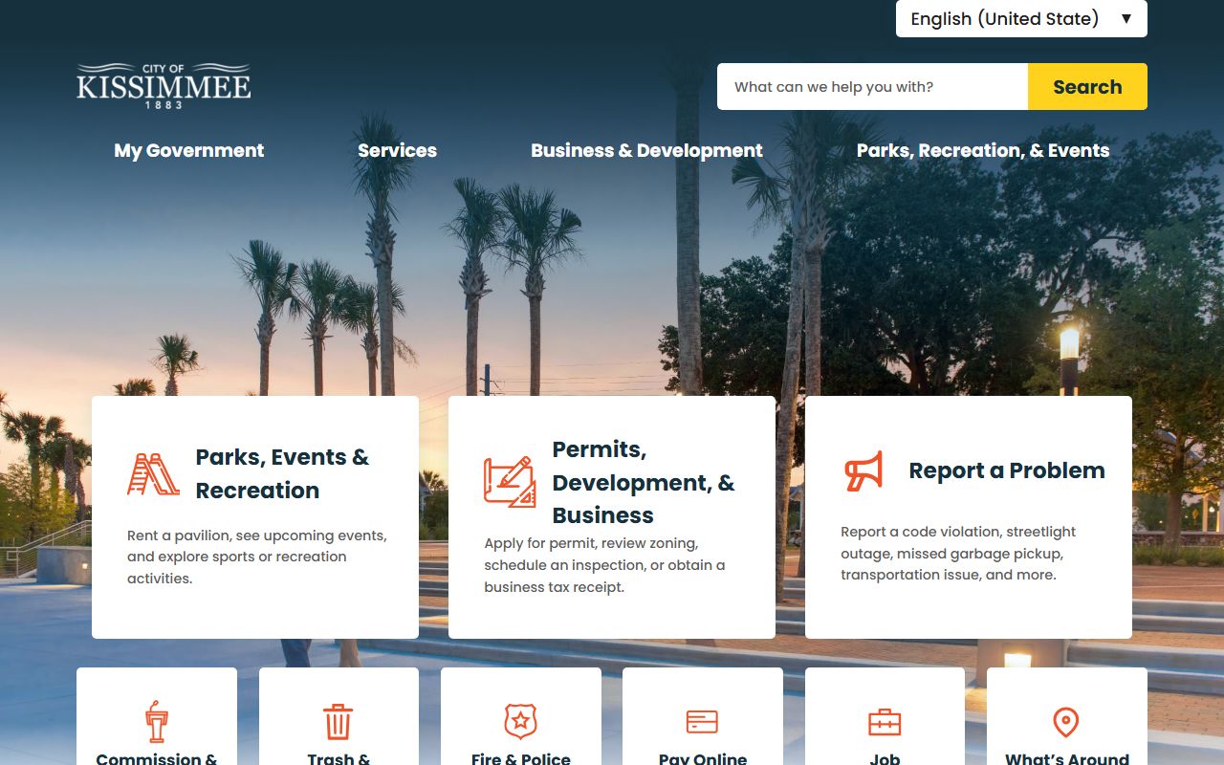Click the Fire & Police badge icon
1224x765 pixels.
pyautogui.click(x=520, y=721)
